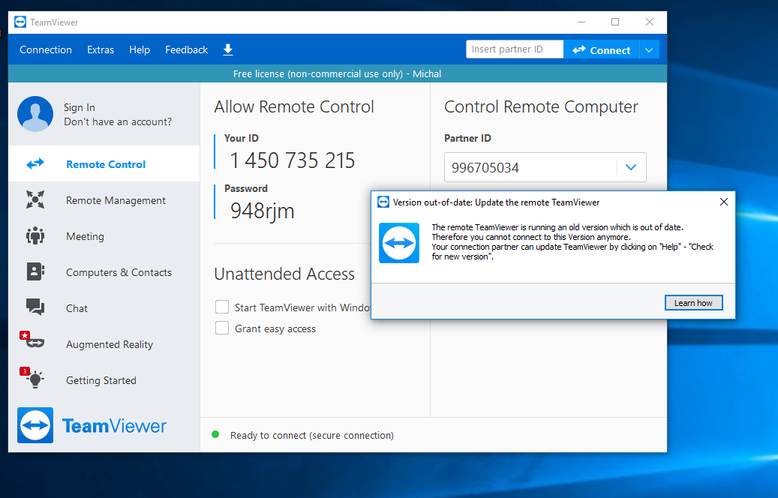This screenshot has height=498, width=778.
Task: Click the dialog title bar TeamViewer icon
Action: 383,202
